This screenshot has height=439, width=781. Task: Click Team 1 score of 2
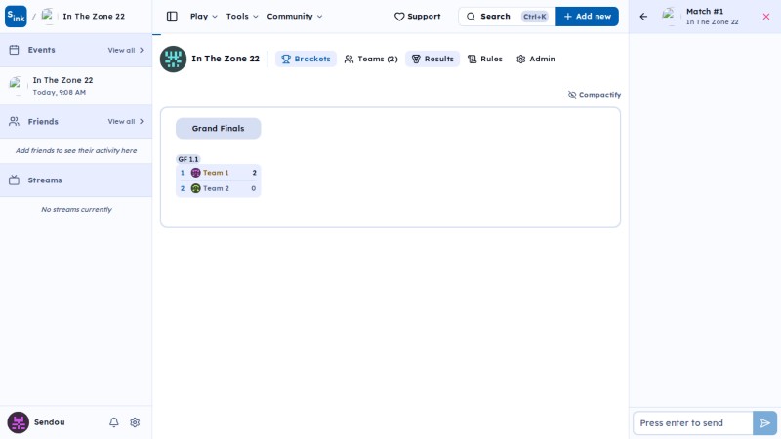tap(254, 173)
